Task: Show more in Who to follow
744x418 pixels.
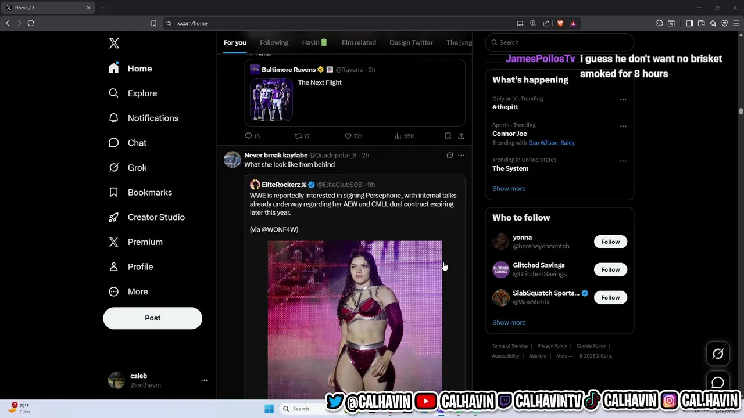Action: coord(509,323)
